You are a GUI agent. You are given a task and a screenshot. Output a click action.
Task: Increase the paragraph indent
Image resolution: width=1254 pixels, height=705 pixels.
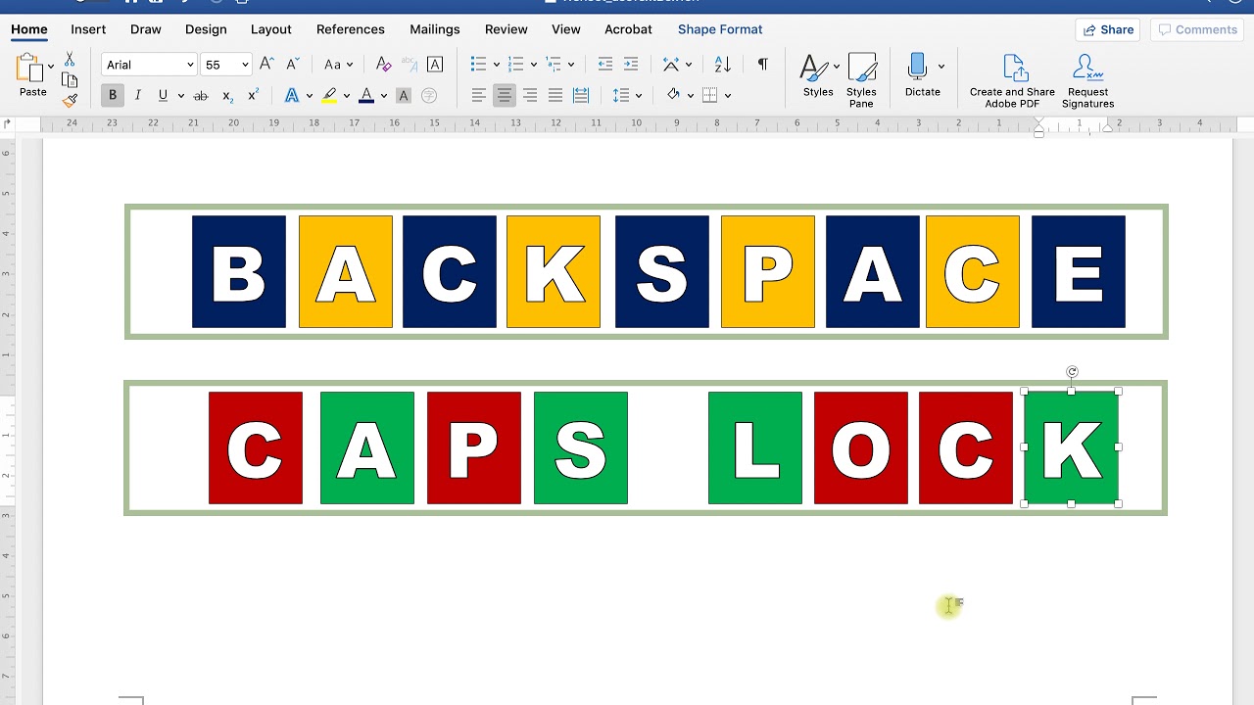631,65
